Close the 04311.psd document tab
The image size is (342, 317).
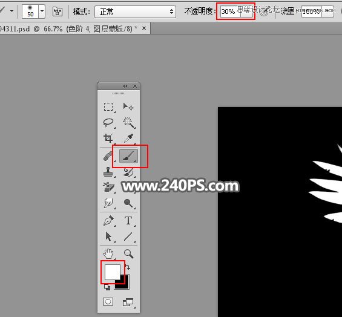(x=144, y=28)
